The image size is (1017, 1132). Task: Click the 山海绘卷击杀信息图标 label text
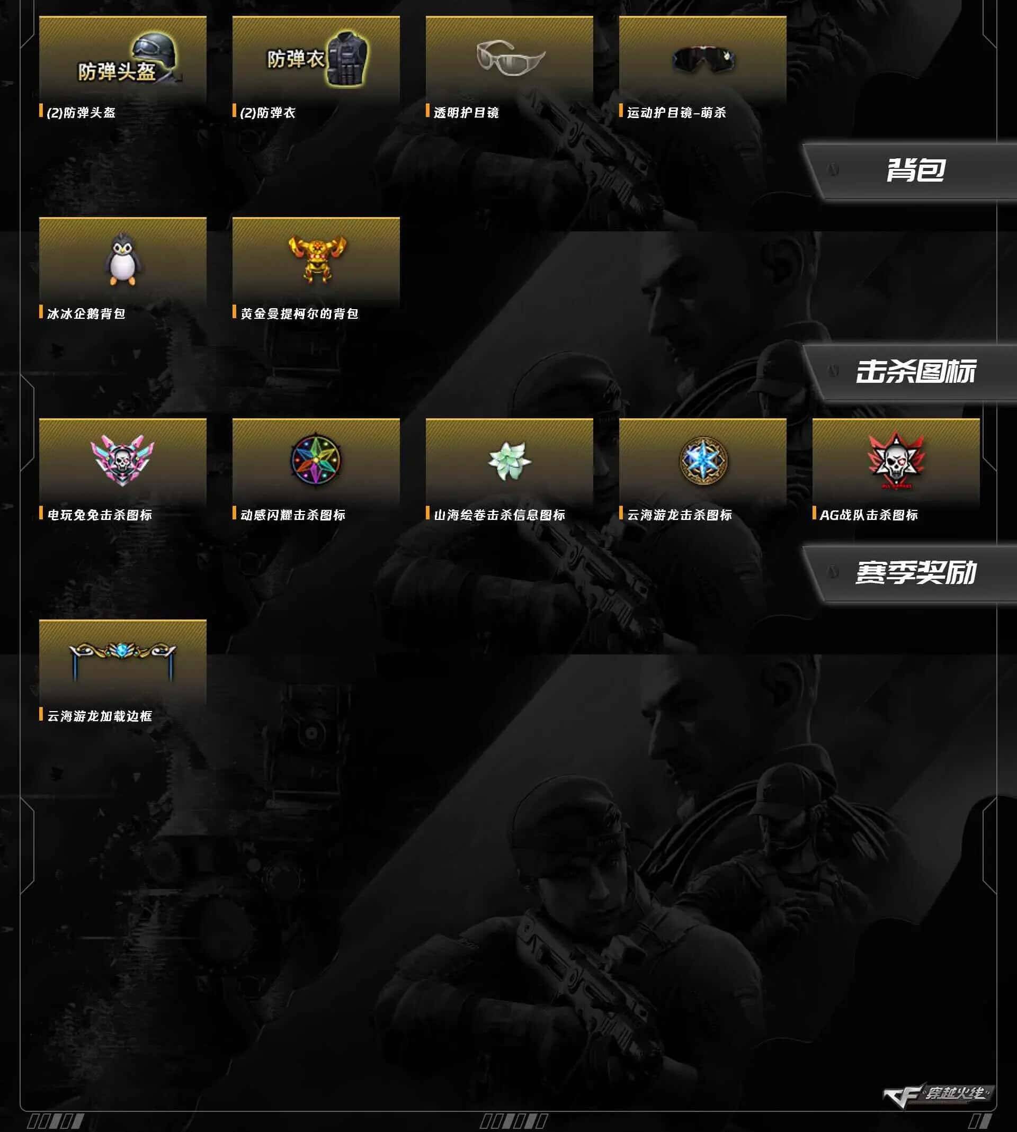499,515
